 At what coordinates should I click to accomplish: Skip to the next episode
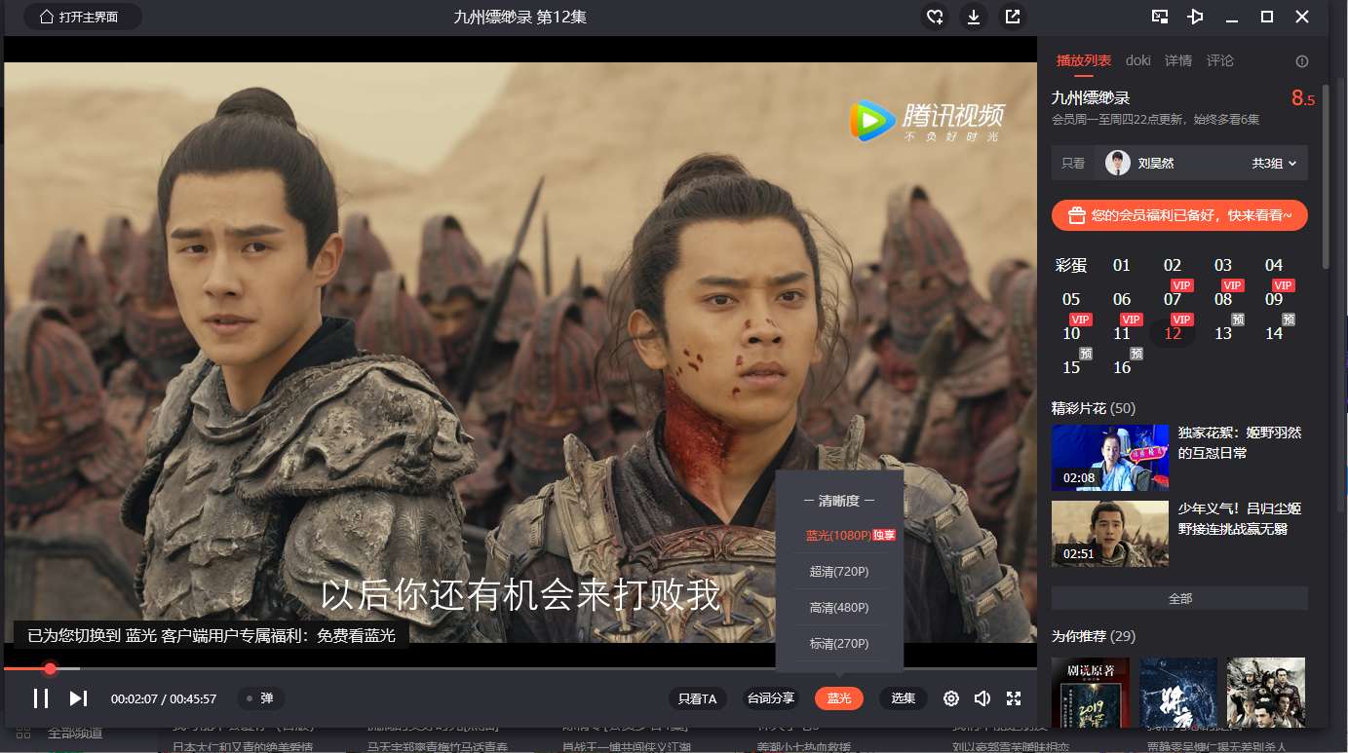(78, 698)
